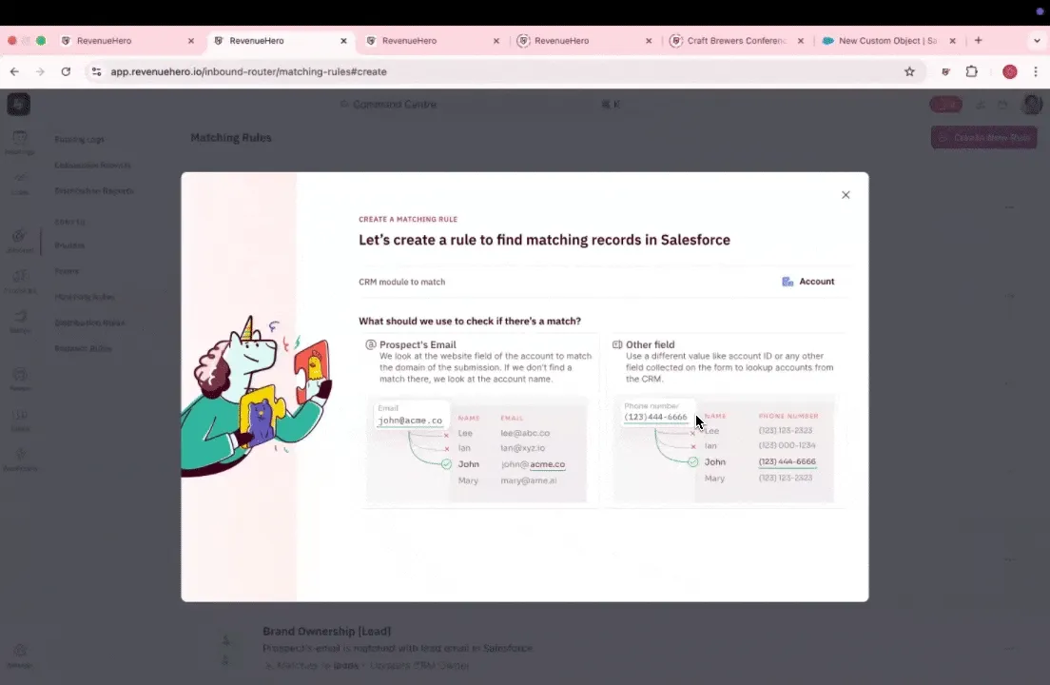Close the Create a Matching Rule dialog

(x=846, y=195)
